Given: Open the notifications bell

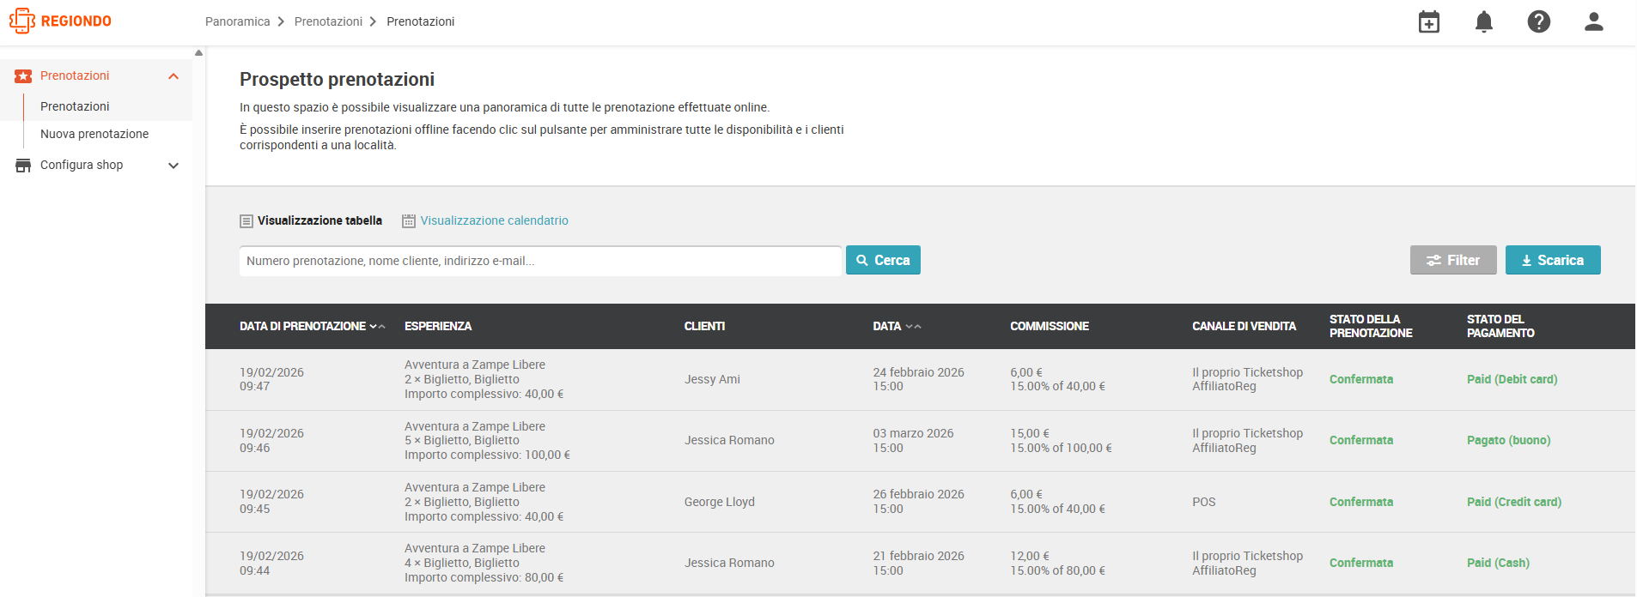Looking at the screenshot, I should tap(1484, 21).
